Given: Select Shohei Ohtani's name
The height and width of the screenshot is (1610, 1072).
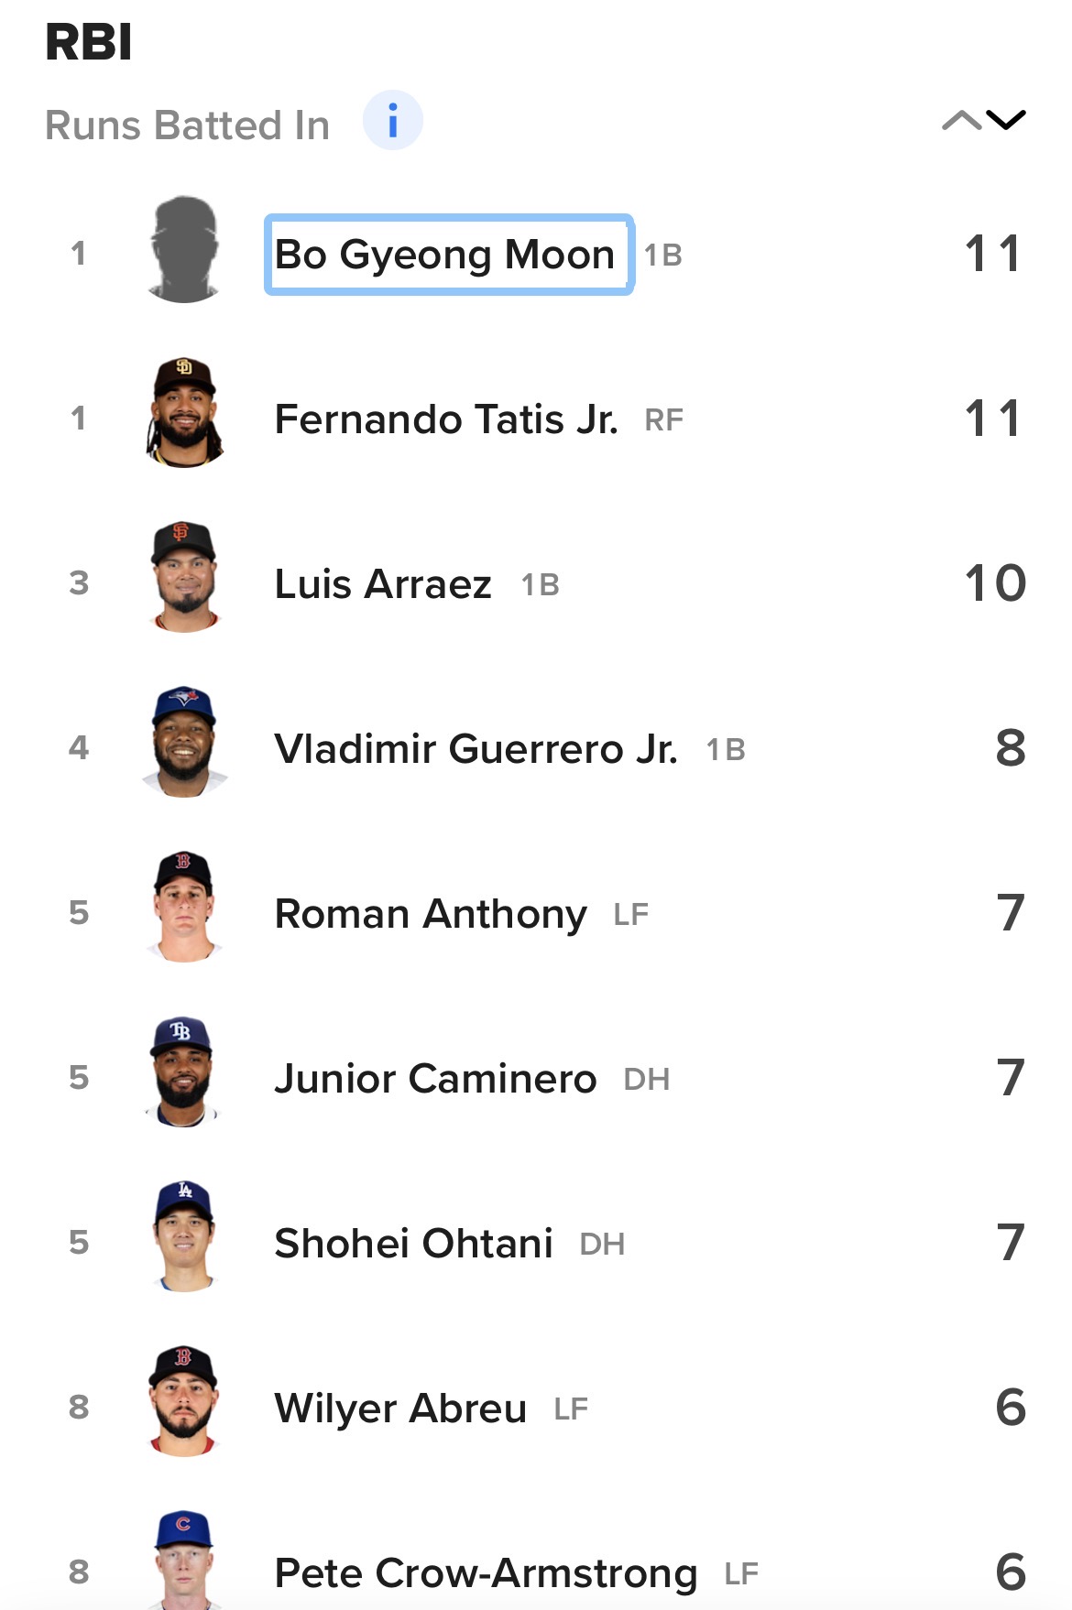Looking at the screenshot, I should click(x=413, y=1244).
